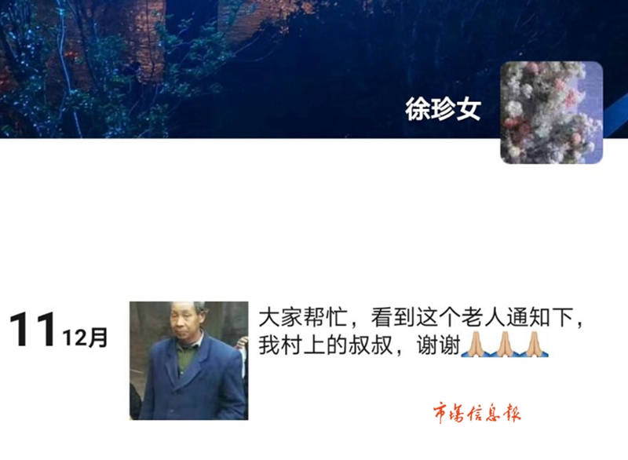The height and width of the screenshot is (460, 628).
Task: Select the date number 11
Action: (x=32, y=329)
